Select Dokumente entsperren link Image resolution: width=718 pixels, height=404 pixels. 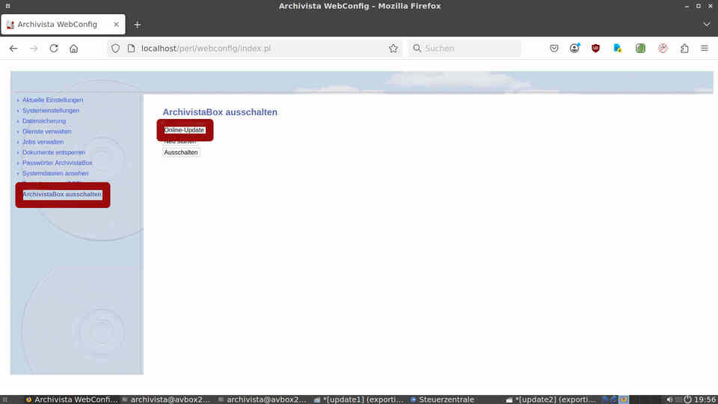coord(54,153)
